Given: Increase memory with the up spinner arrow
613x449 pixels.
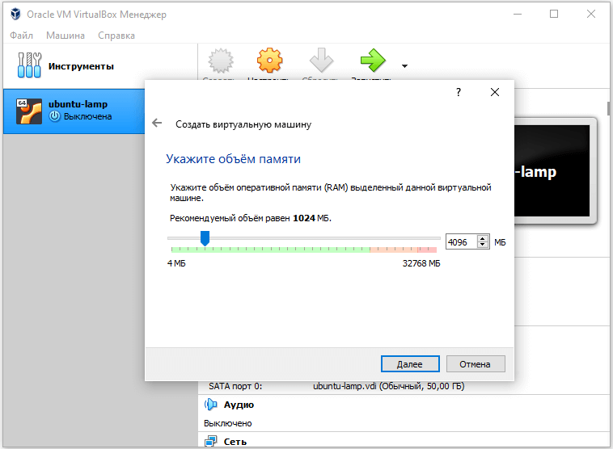Looking at the screenshot, I should click(x=483, y=238).
